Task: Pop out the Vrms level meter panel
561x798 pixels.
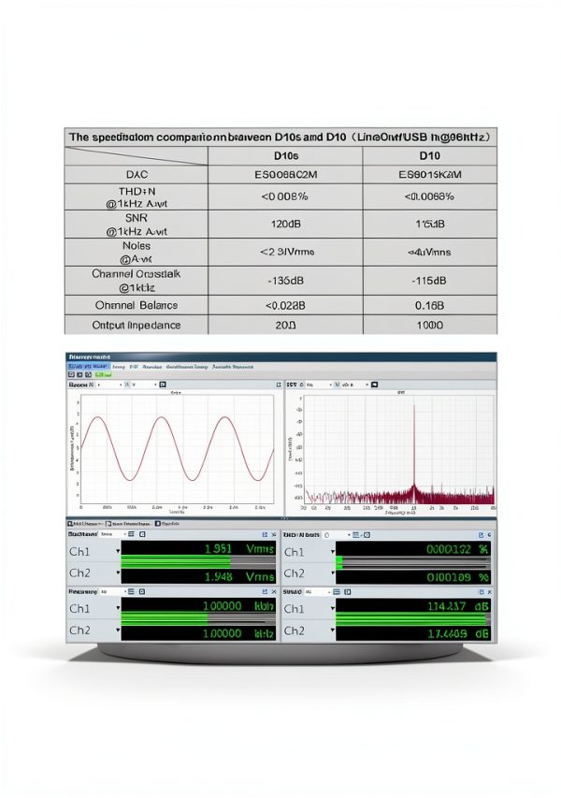Action: 265,535
